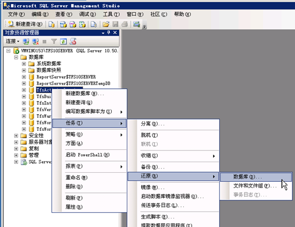Image resolution: width=295 pixels, height=227 pixels.
Task: Open the 调试(D) menu
Action: coord(87,14)
